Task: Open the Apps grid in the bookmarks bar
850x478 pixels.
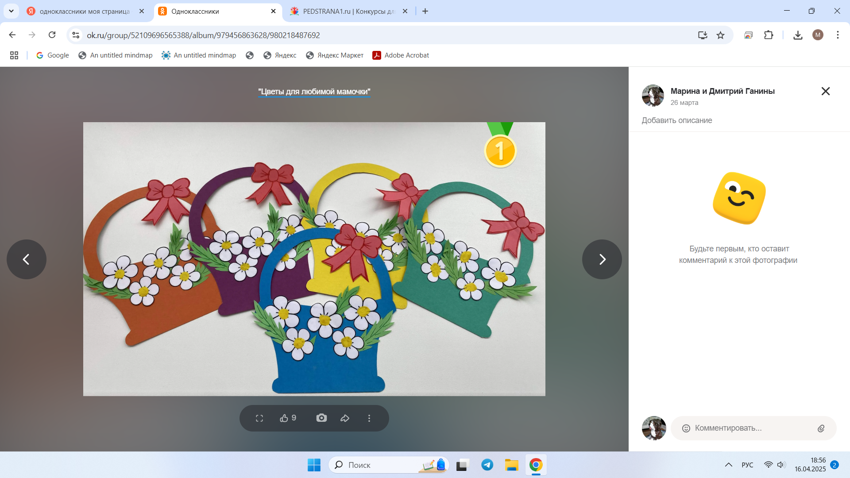Action: [14, 55]
